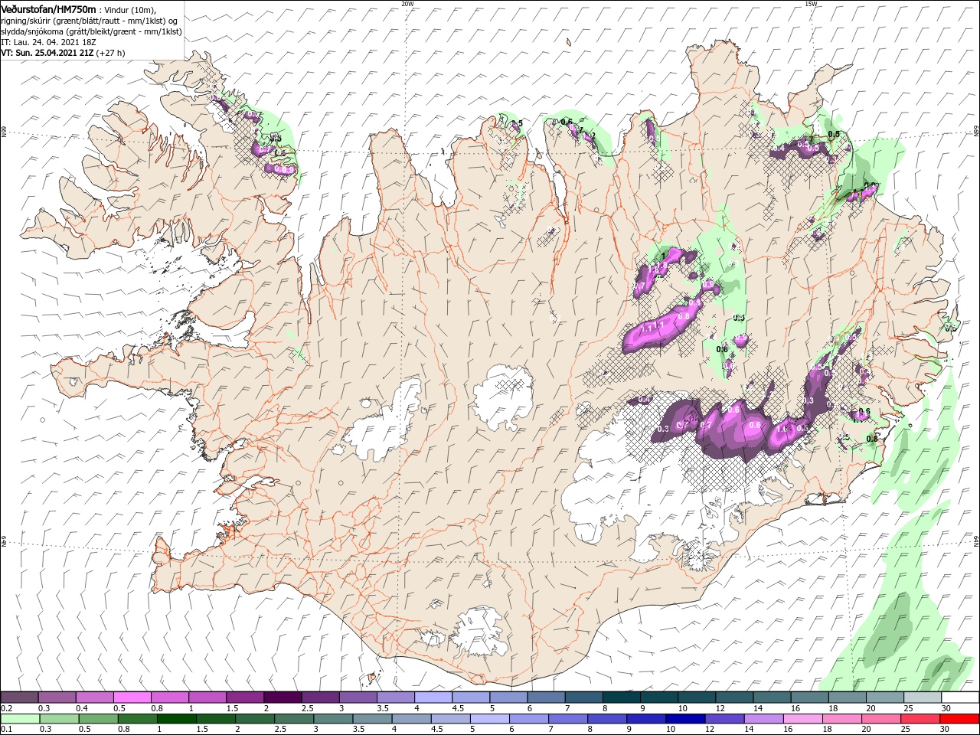Click the violet swatch above 12 in the lower legend

point(725,719)
